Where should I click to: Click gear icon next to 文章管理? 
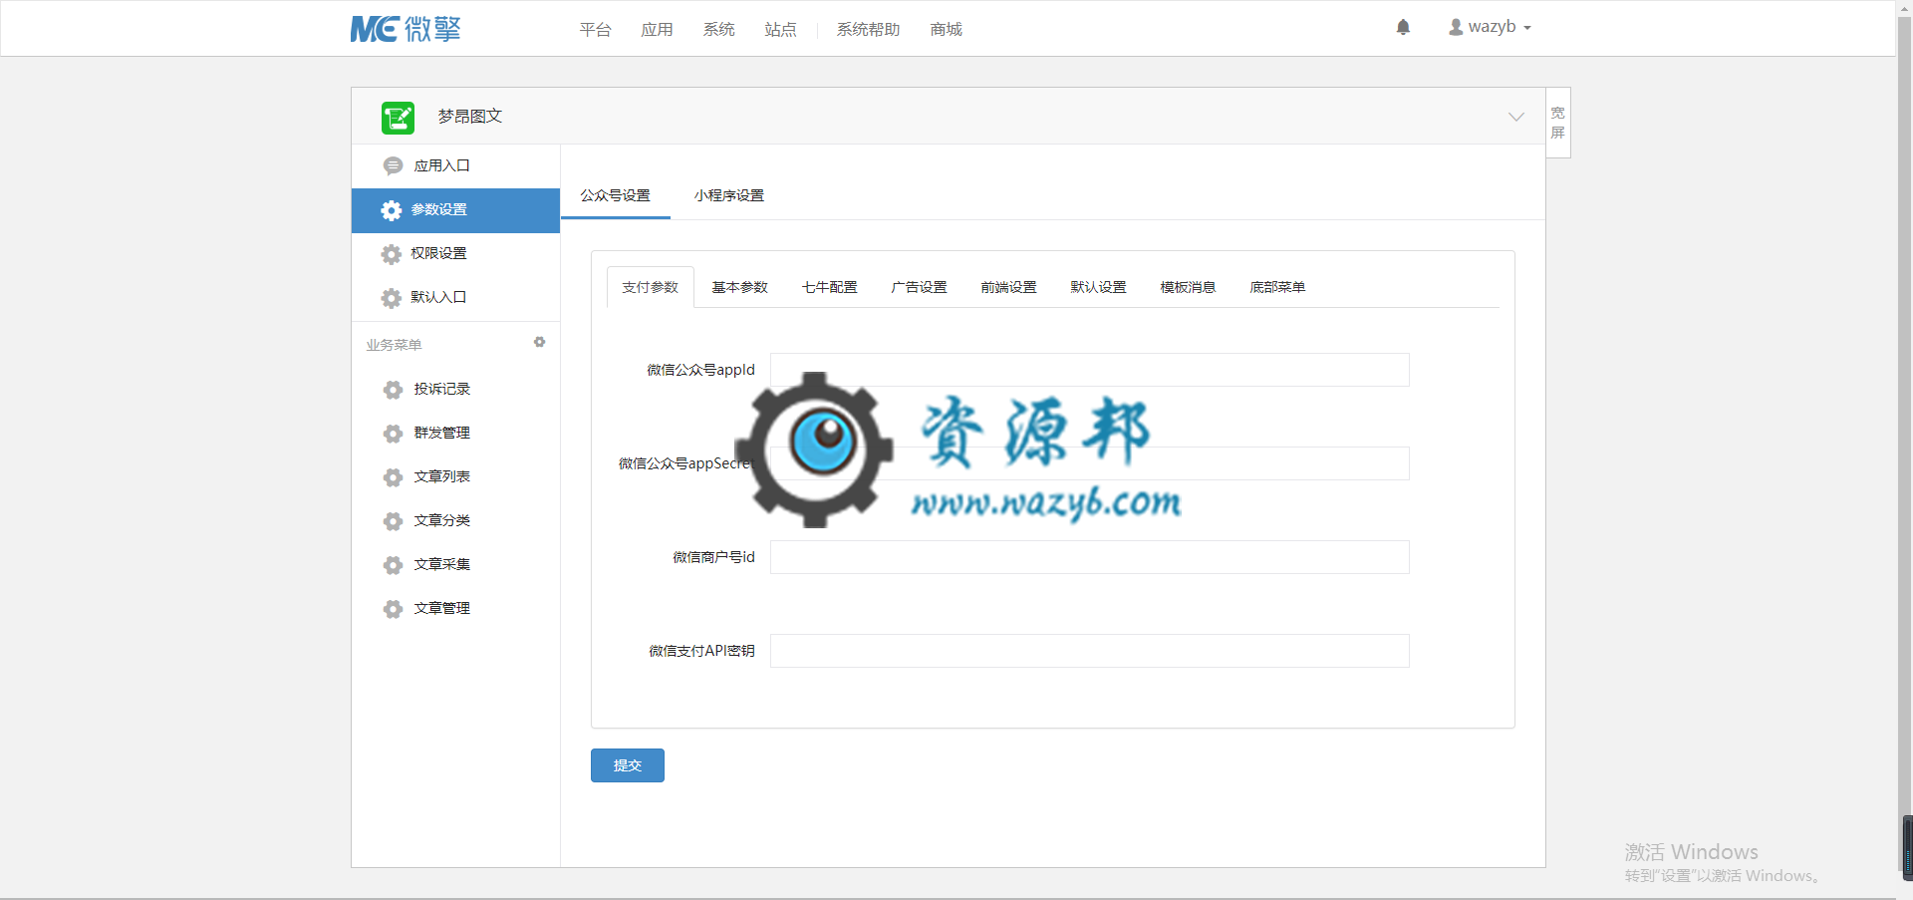[393, 609]
